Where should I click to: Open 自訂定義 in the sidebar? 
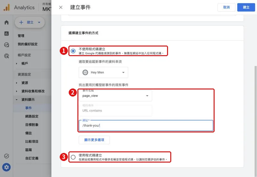tap(32, 158)
